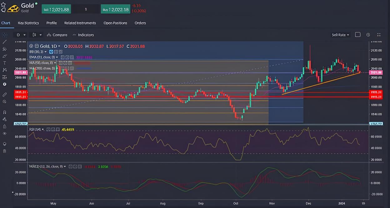The height and width of the screenshot is (208, 390).
Task: Click the square layout icon near Sell Rate
Action: [x=358, y=35]
